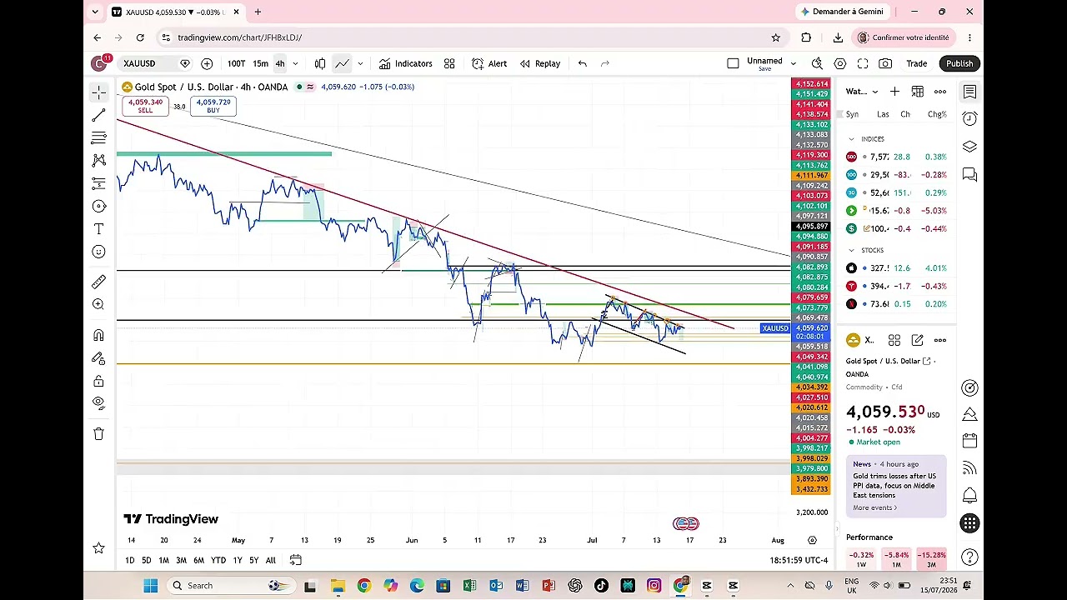Open the Alerts panel in right sidebar
Screen dimensions: 1067x600
pos(969,118)
